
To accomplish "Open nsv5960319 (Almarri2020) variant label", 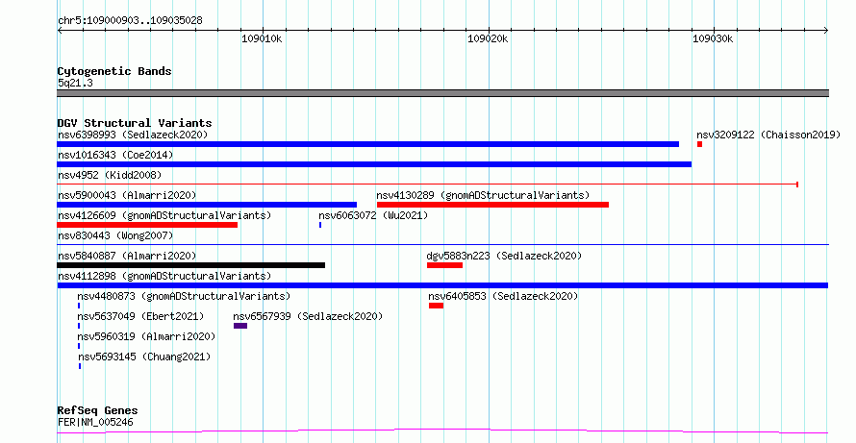I will 146,336.
